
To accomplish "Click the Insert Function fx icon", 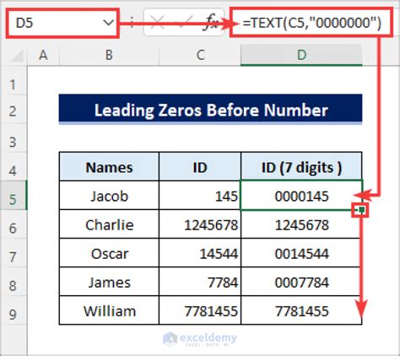I will (212, 23).
